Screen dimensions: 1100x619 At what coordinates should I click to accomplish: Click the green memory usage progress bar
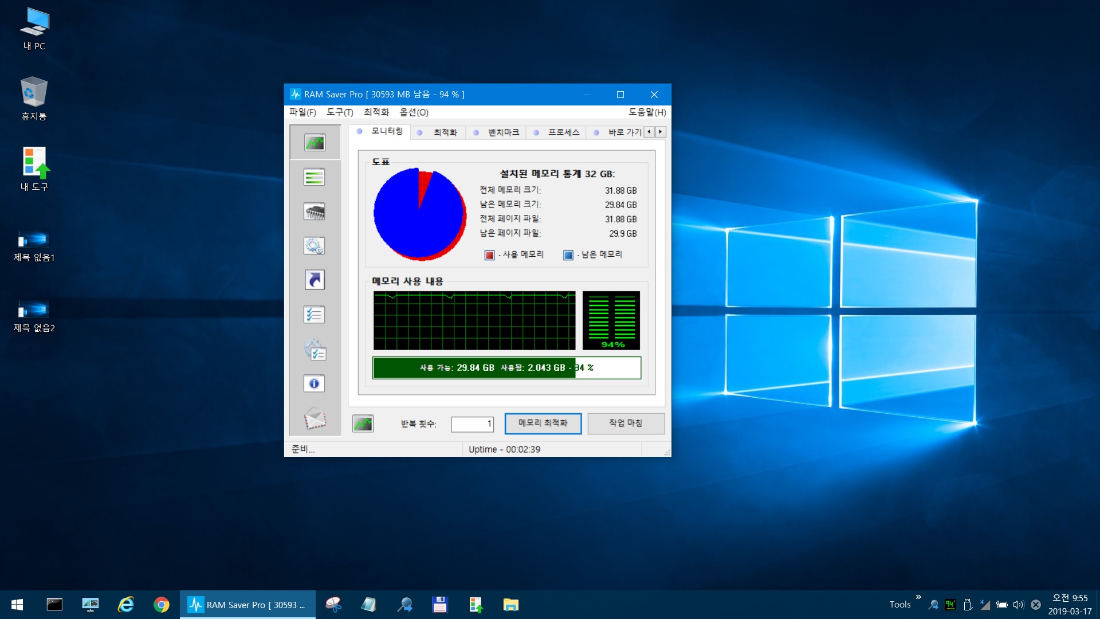click(x=506, y=368)
